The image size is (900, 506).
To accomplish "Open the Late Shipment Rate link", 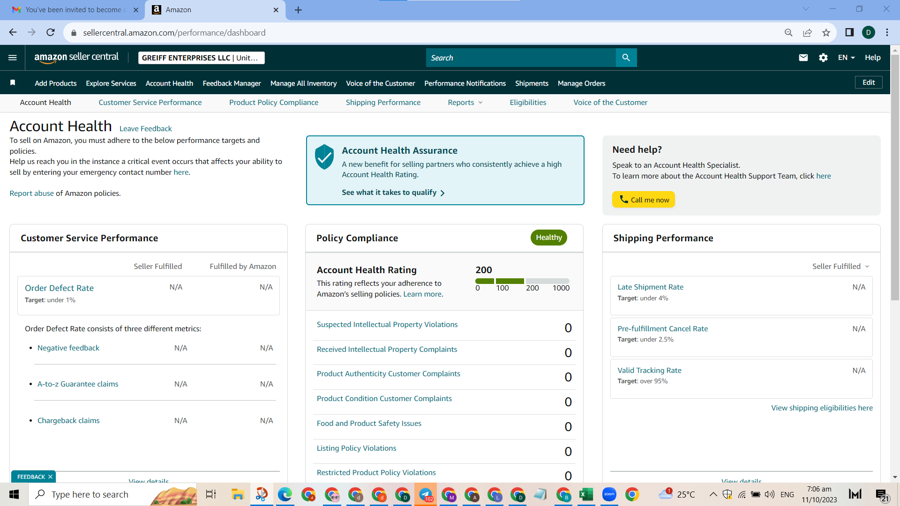I will (x=650, y=287).
